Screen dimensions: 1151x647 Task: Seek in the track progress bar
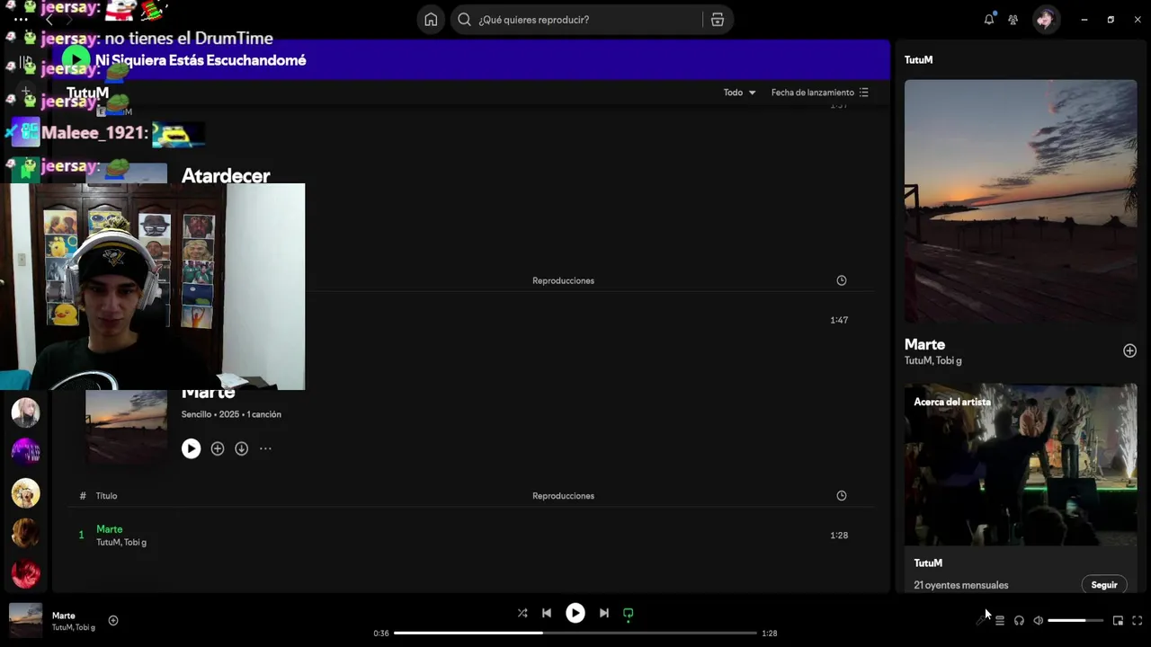tap(575, 633)
